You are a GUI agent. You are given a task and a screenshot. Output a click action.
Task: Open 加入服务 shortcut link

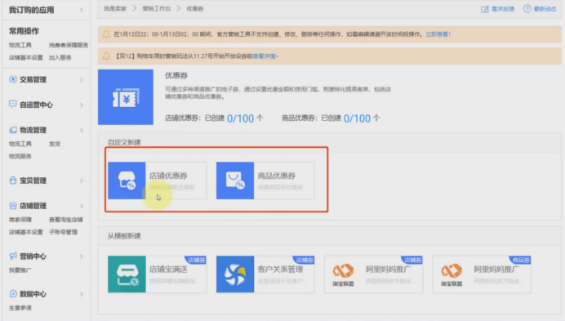[60, 57]
